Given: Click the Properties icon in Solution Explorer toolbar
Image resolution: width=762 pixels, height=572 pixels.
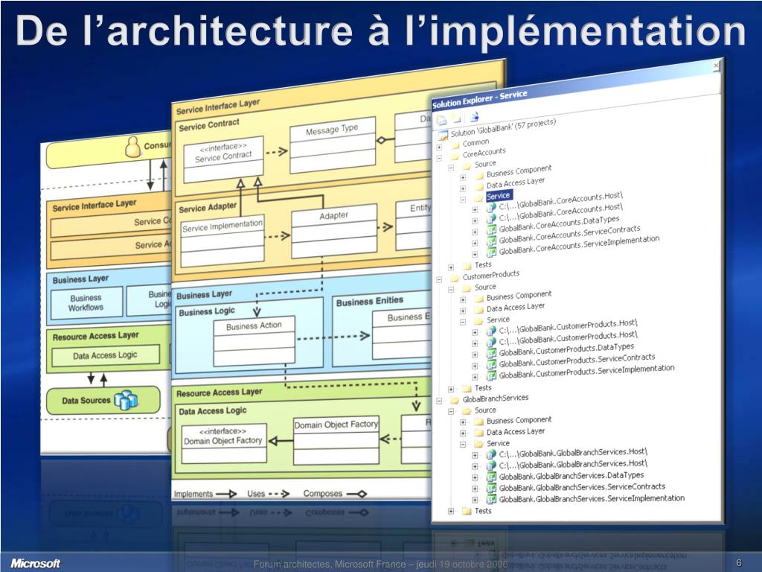Looking at the screenshot, I should click(x=441, y=120).
